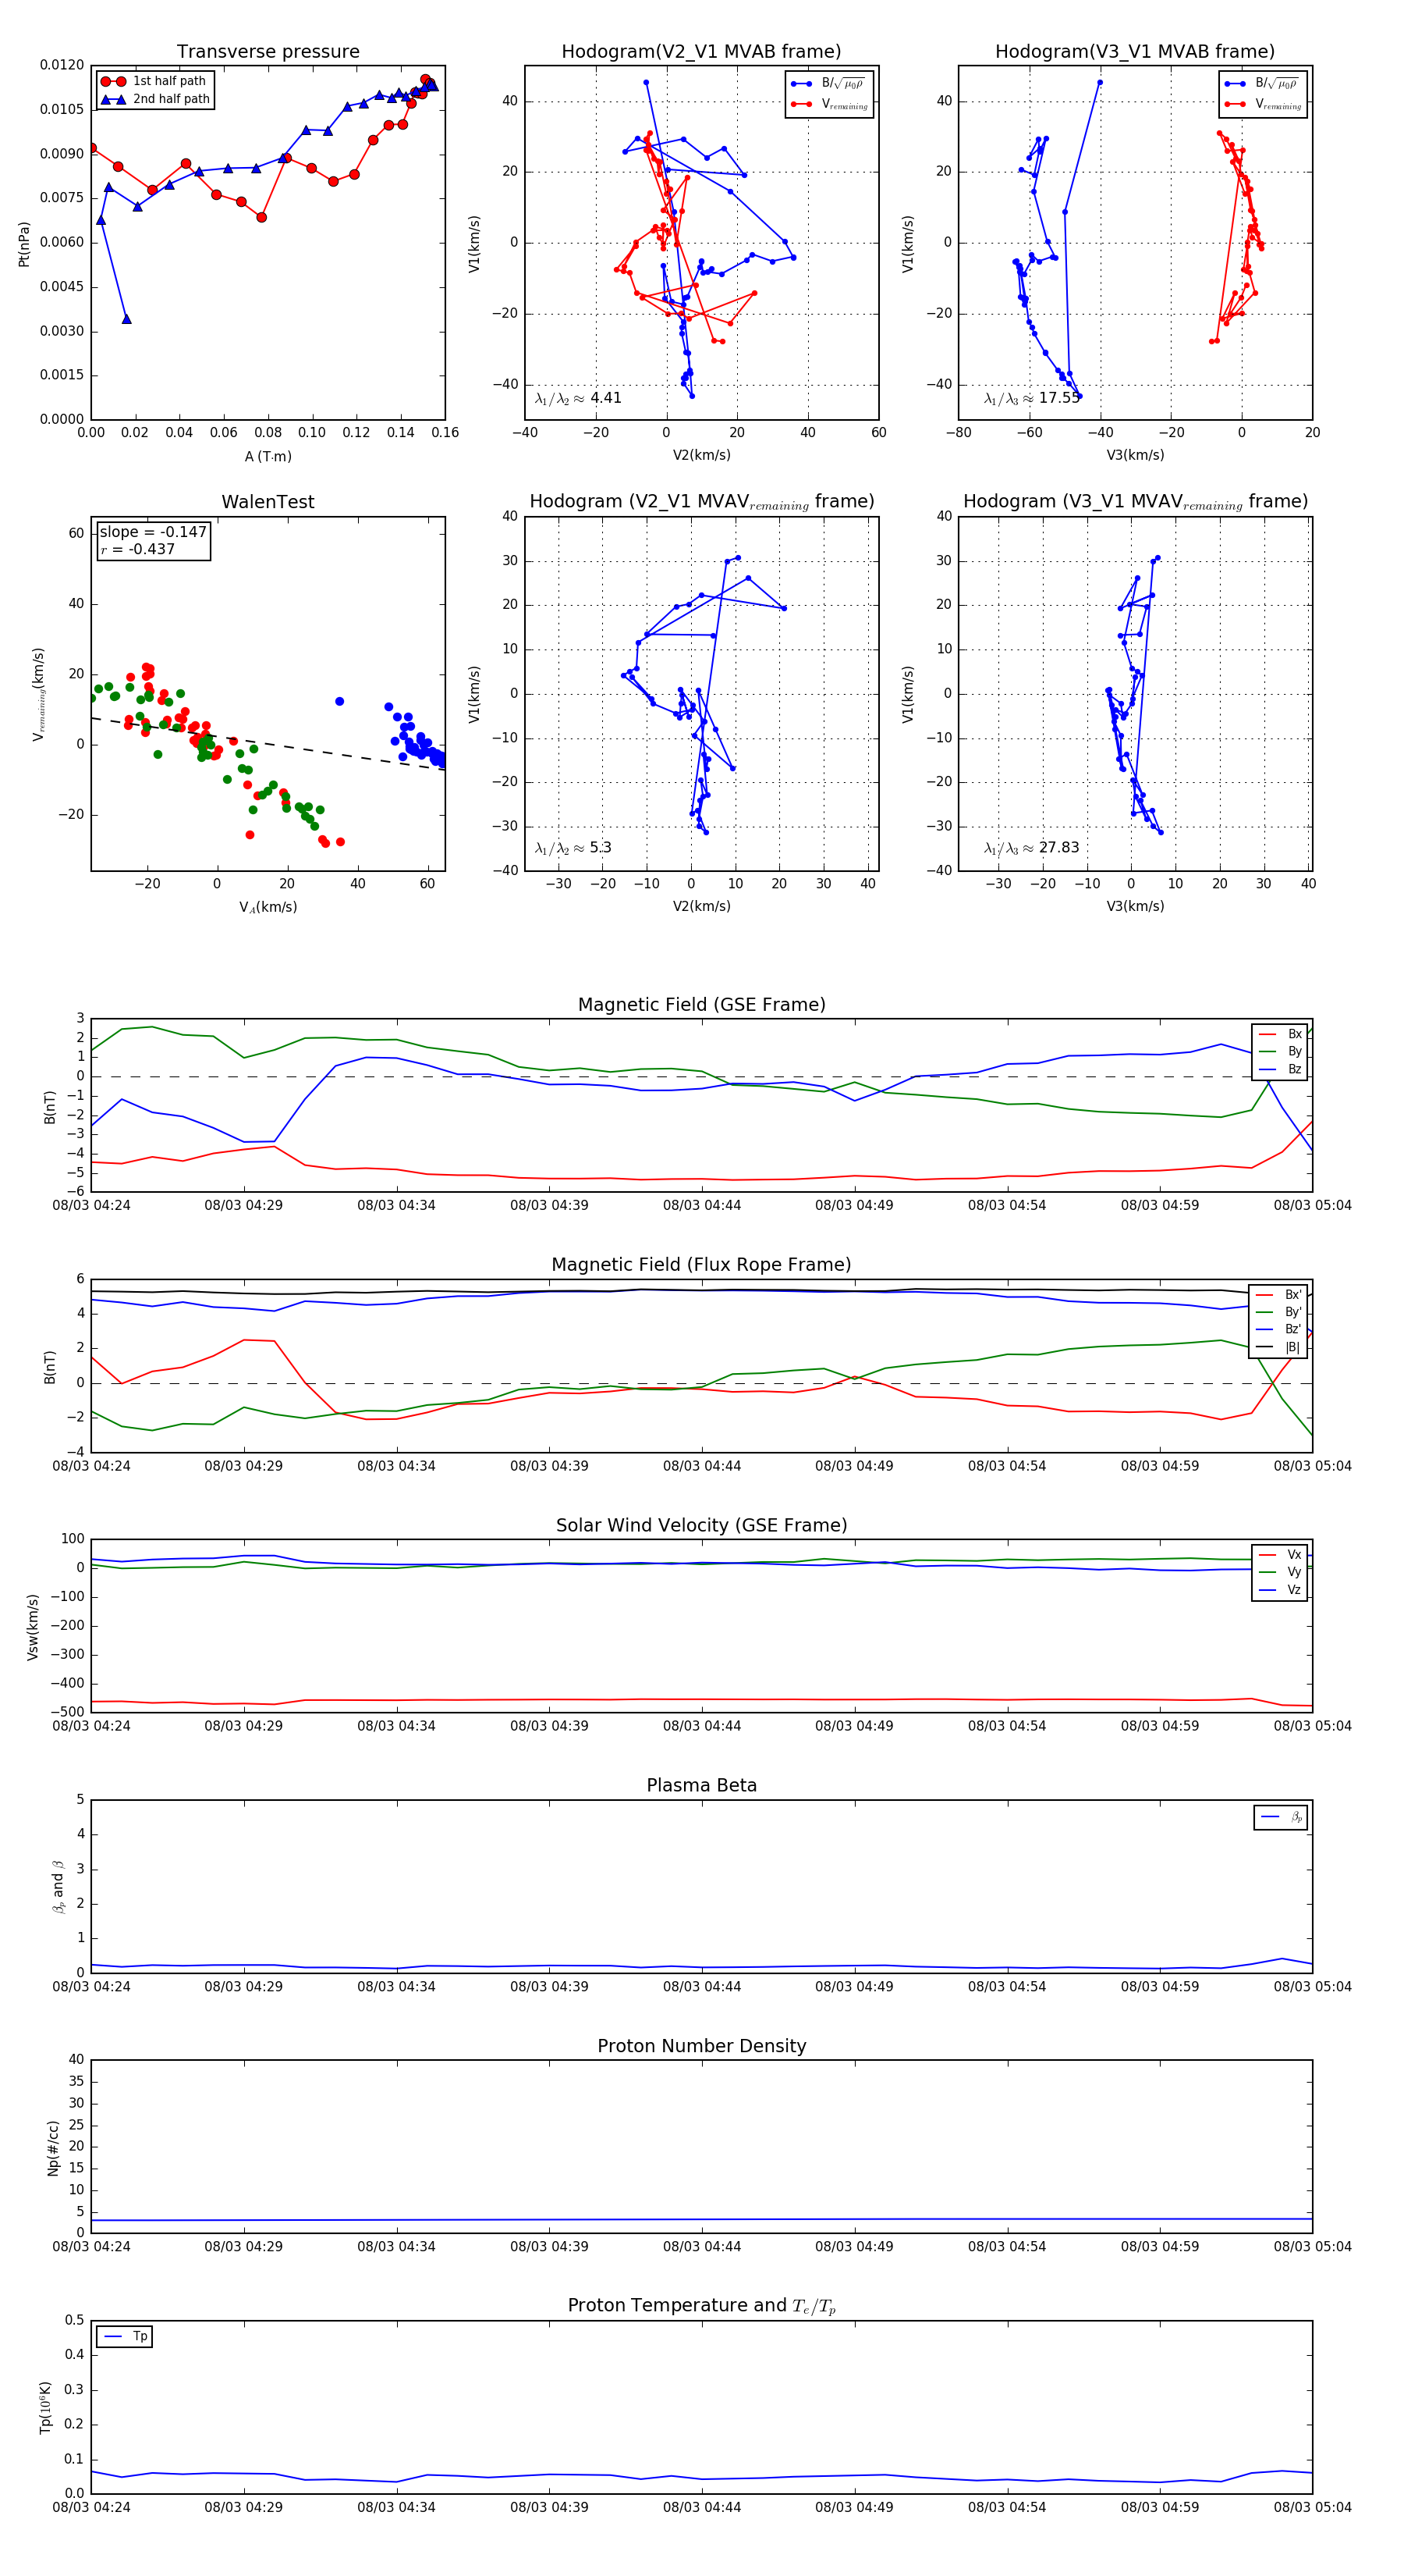
Task: Click the 'By' legend entry in GSE magnetic plot
Action: tap(1280, 1051)
